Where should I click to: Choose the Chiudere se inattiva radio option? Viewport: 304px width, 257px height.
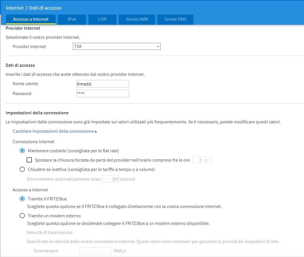[22, 169]
